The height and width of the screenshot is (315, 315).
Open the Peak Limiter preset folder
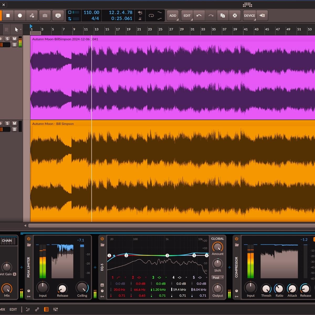tap(29, 245)
